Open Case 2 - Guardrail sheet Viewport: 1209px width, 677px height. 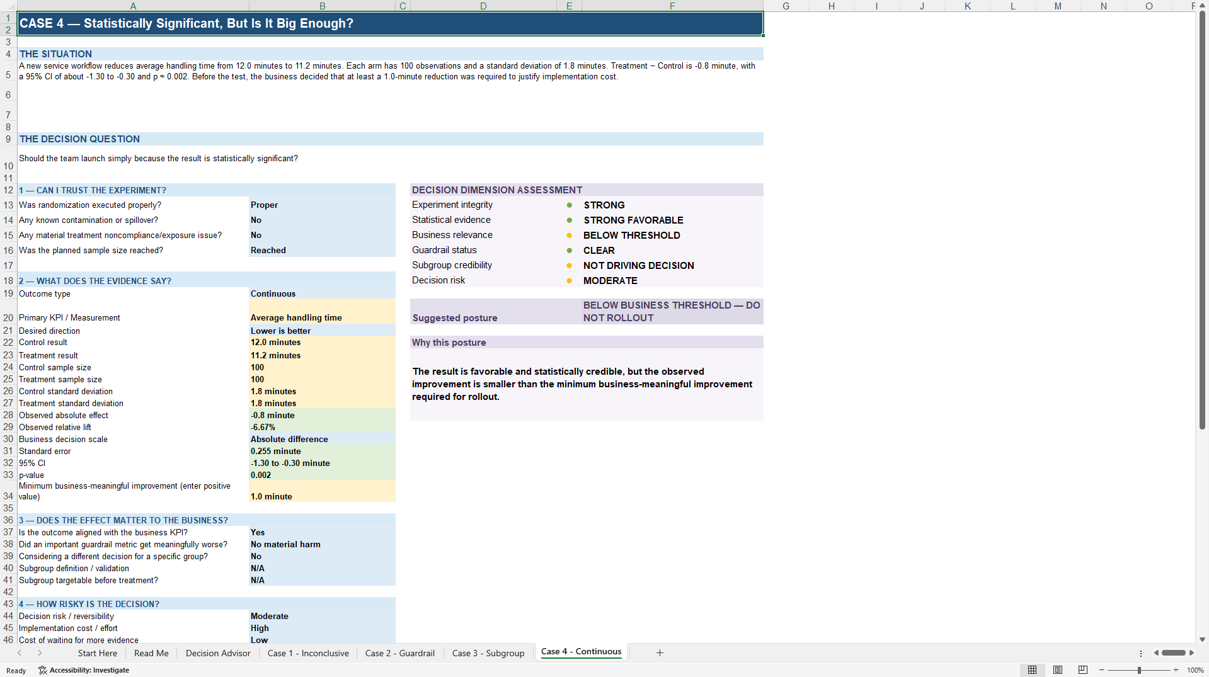[x=400, y=653]
